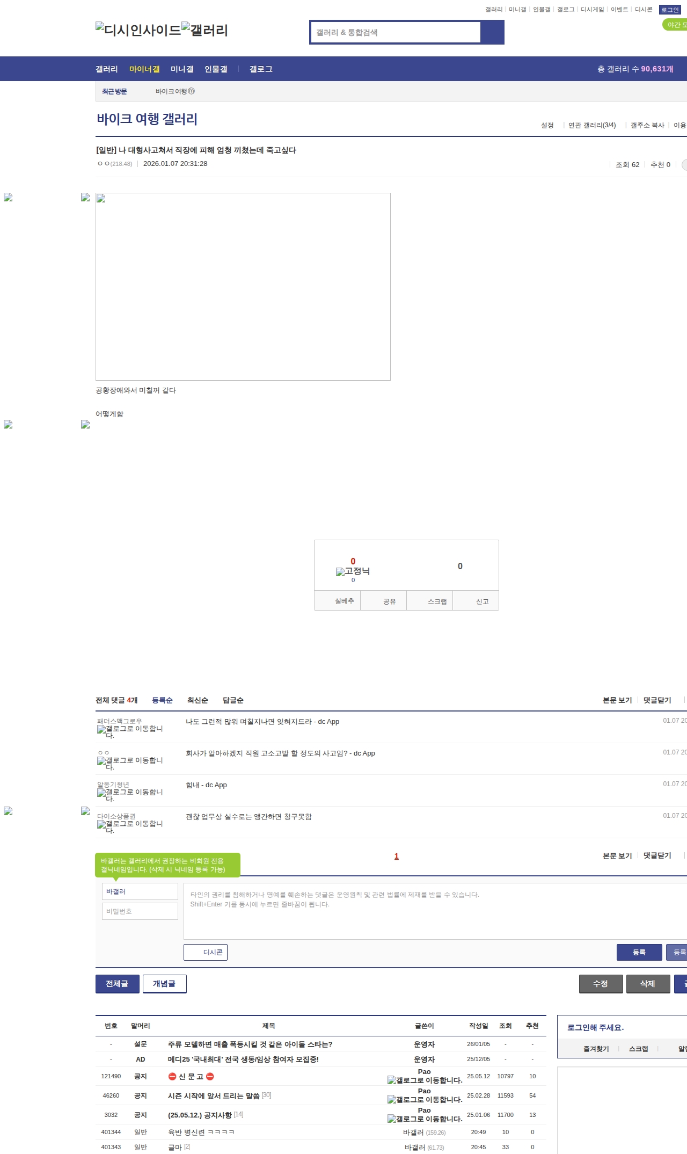Focus the 갤러리 & 통합검색 search field
Image resolution: width=687 pixels, height=1154 pixels.
pos(396,32)
